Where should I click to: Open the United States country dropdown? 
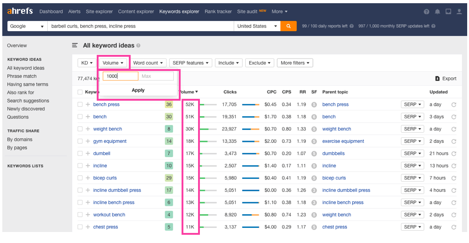(257, 26)
